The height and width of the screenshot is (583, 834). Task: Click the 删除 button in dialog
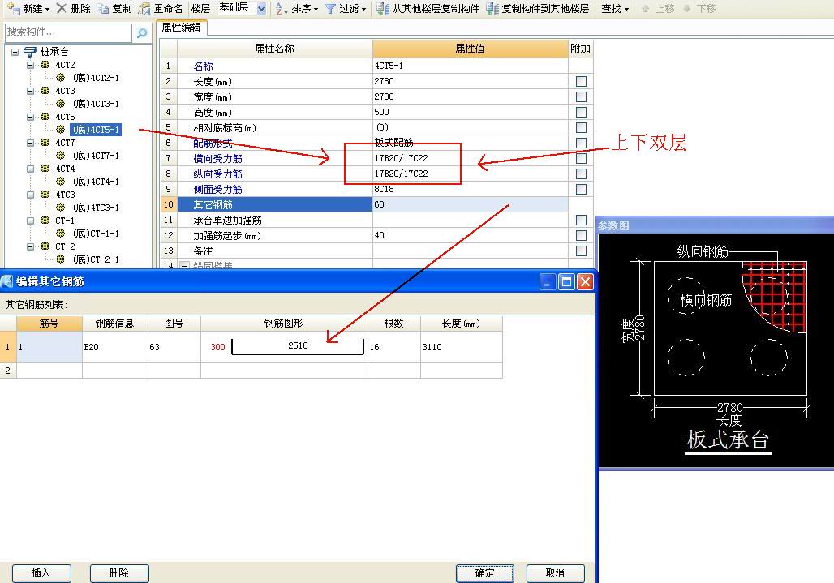click(119, 573)
